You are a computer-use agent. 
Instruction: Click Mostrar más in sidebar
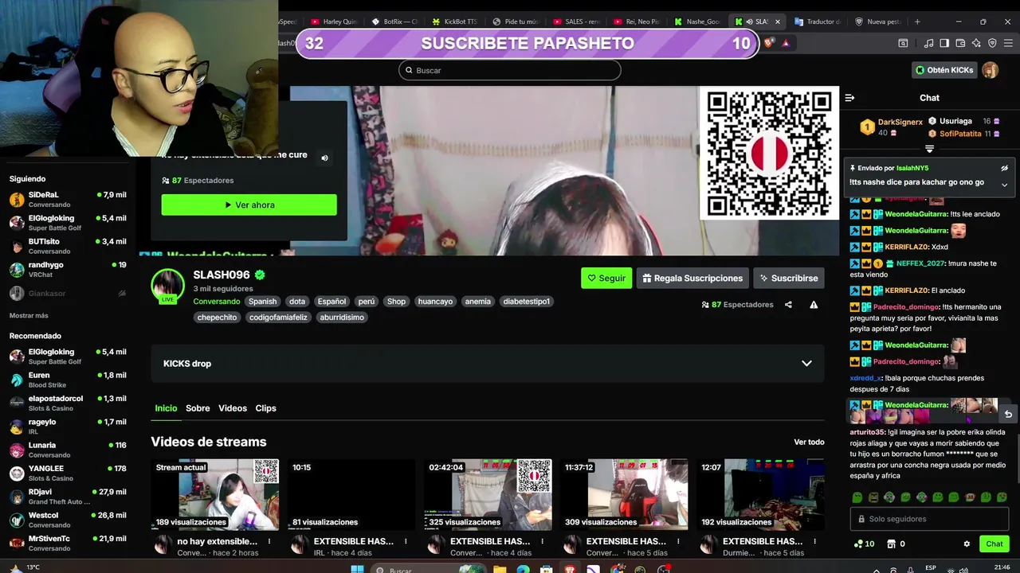click(x=29, y=316)
